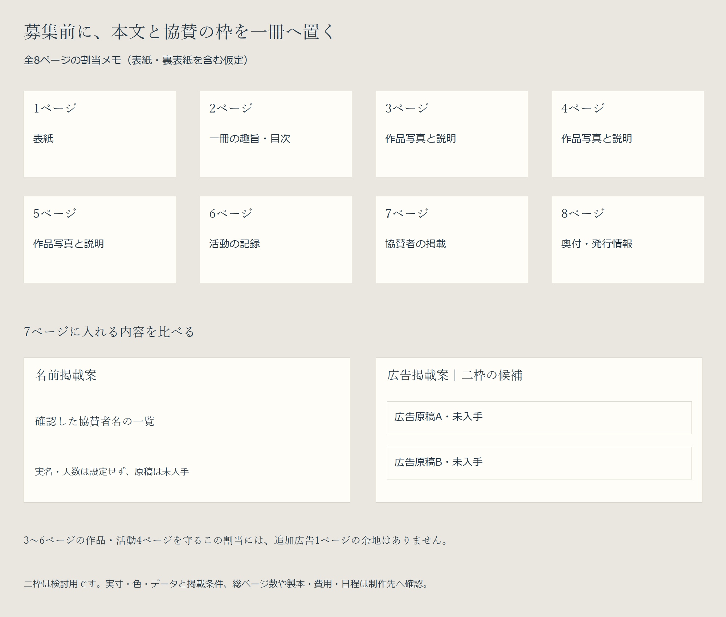Click the note 実名・人数は設定せず、原稿は未入手
Viewport: 726px width, 617px height.
112,471
